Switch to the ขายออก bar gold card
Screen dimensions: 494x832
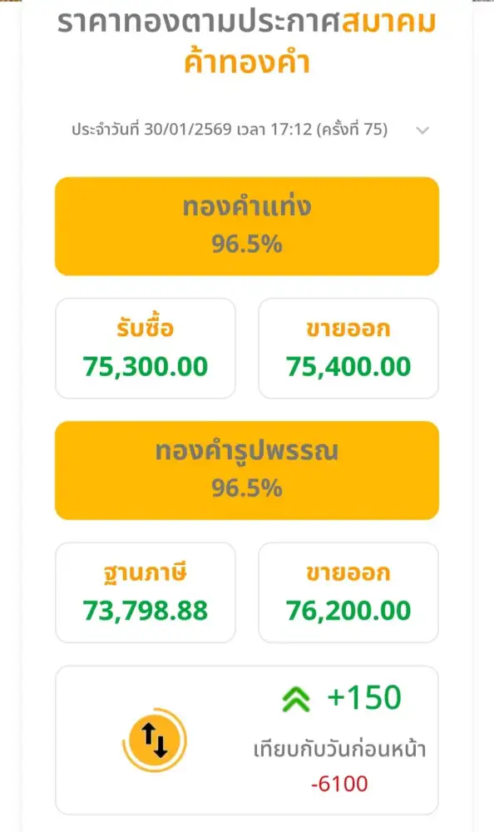(348, 348)
